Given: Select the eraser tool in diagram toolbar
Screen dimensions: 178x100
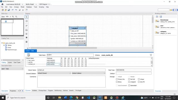Looking at the screenshot, I should [x=27, y=26].
